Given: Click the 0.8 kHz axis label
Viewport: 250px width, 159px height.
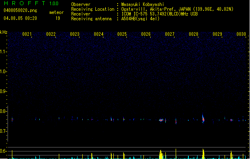Looking at the screenshot, I should pos(3,111).
